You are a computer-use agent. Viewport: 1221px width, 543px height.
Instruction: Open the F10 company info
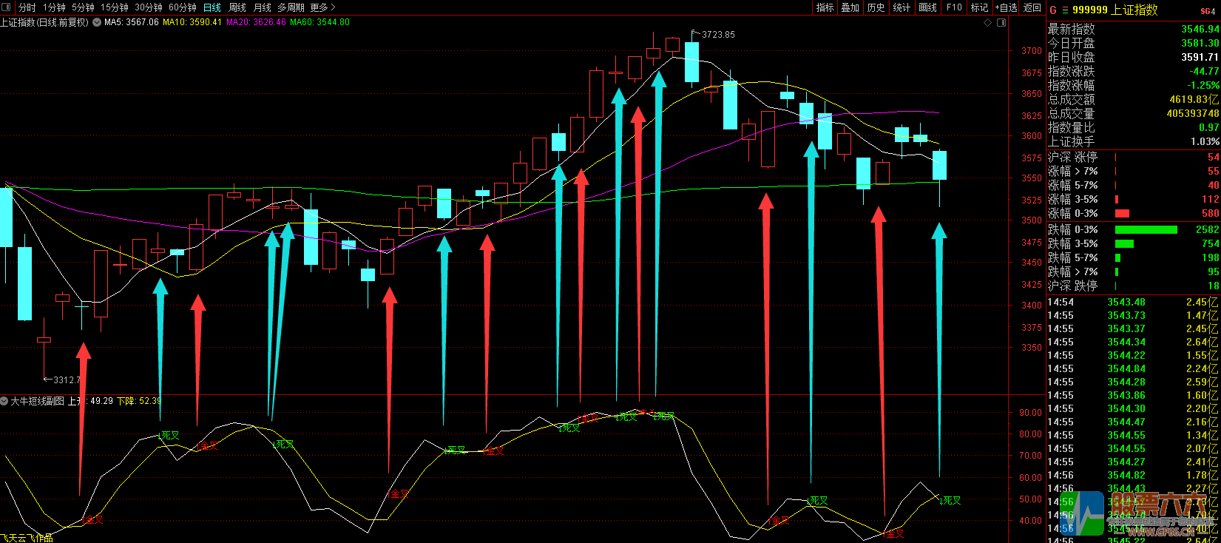(954, 7)
